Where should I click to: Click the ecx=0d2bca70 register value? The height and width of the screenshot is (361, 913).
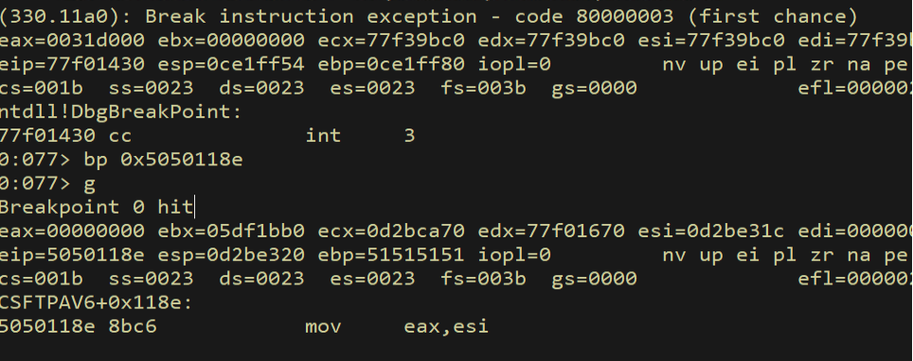click(x=391, y=232)
